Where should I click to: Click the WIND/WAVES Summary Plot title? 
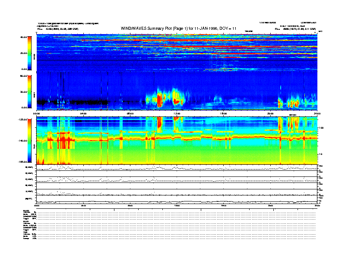(x=178, y=28)
